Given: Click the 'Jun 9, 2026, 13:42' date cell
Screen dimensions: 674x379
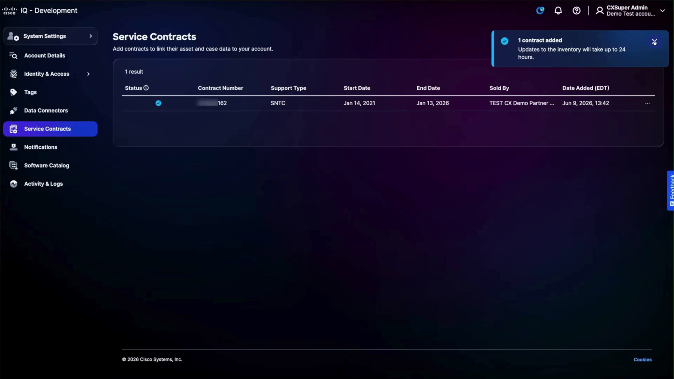Looking at the screenshot, I should [586, 103].
